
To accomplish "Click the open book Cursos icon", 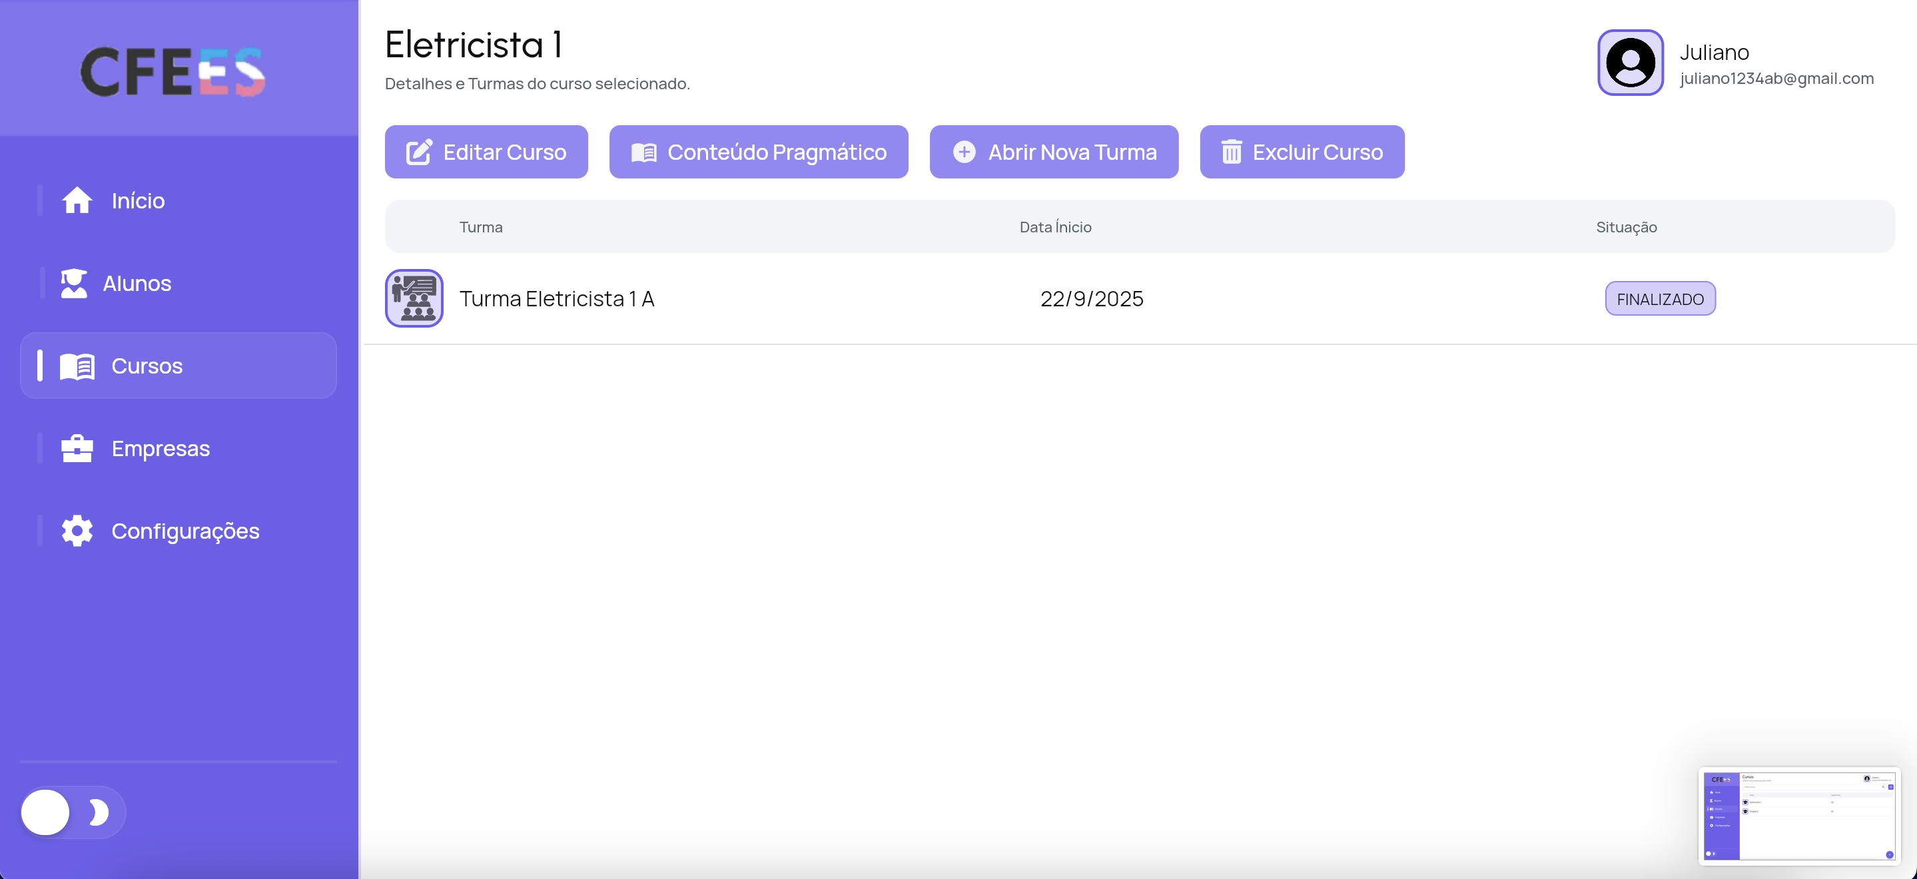I will click(x=77, y=366).
